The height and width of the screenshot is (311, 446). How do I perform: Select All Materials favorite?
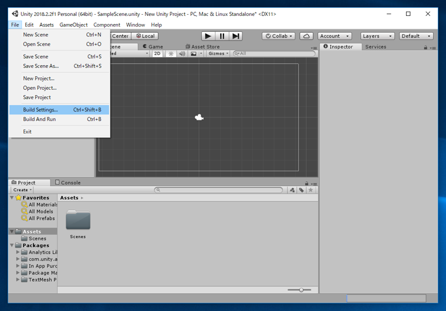click(39, 205)
